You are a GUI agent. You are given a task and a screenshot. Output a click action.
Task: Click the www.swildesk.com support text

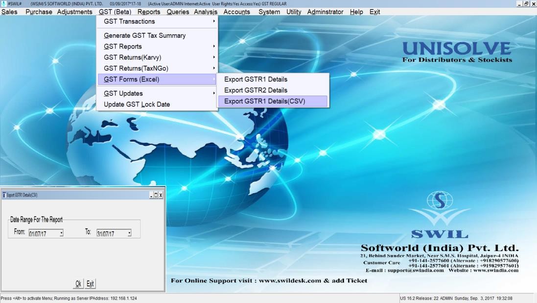coord(290,280)
